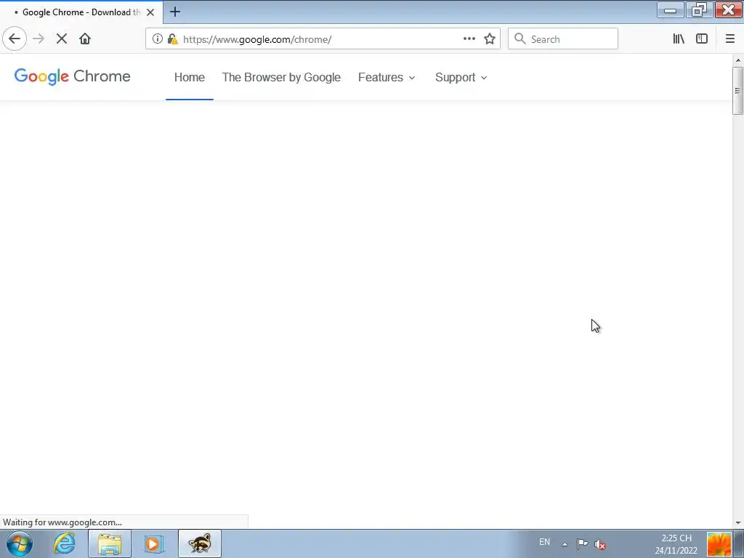Open the clock showing 2:25 CH
The width and height of the screenshot is (744, 558).
pyautogui.click(x=676, y=544)
